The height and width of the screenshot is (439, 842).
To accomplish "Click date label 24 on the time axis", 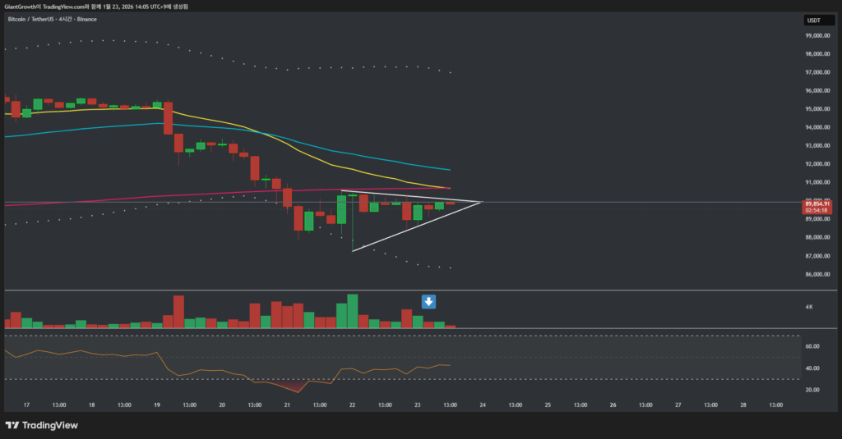I will (x=483, y=405).
